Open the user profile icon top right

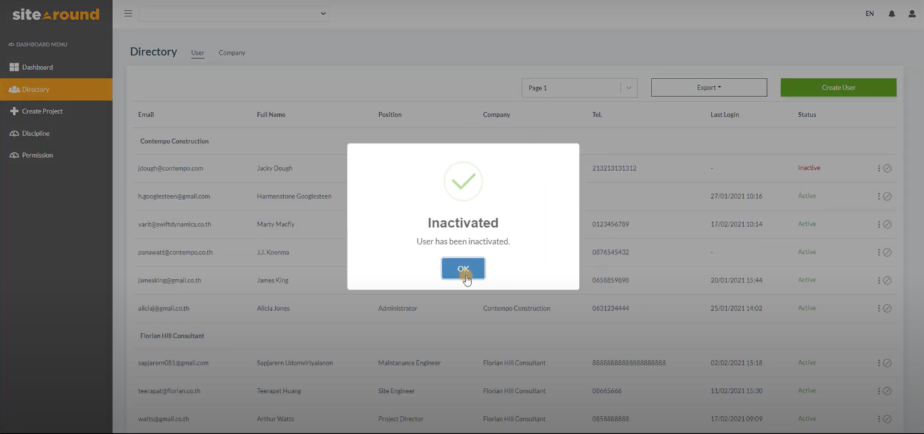coord(913,13)
